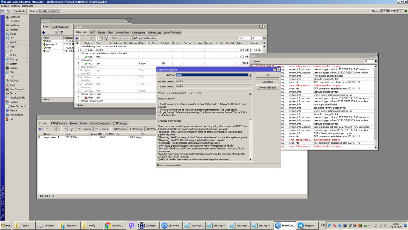Viewport: 408px width, 230px height.
Task: Click Freeze button in Log window
Action: click(256, 61)
